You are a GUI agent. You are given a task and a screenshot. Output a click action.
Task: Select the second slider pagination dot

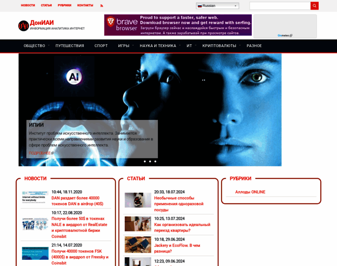tap(150, 161)
